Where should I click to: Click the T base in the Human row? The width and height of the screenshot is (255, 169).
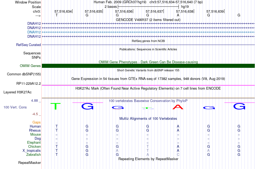pyautogui.click(x=57, y=126)
